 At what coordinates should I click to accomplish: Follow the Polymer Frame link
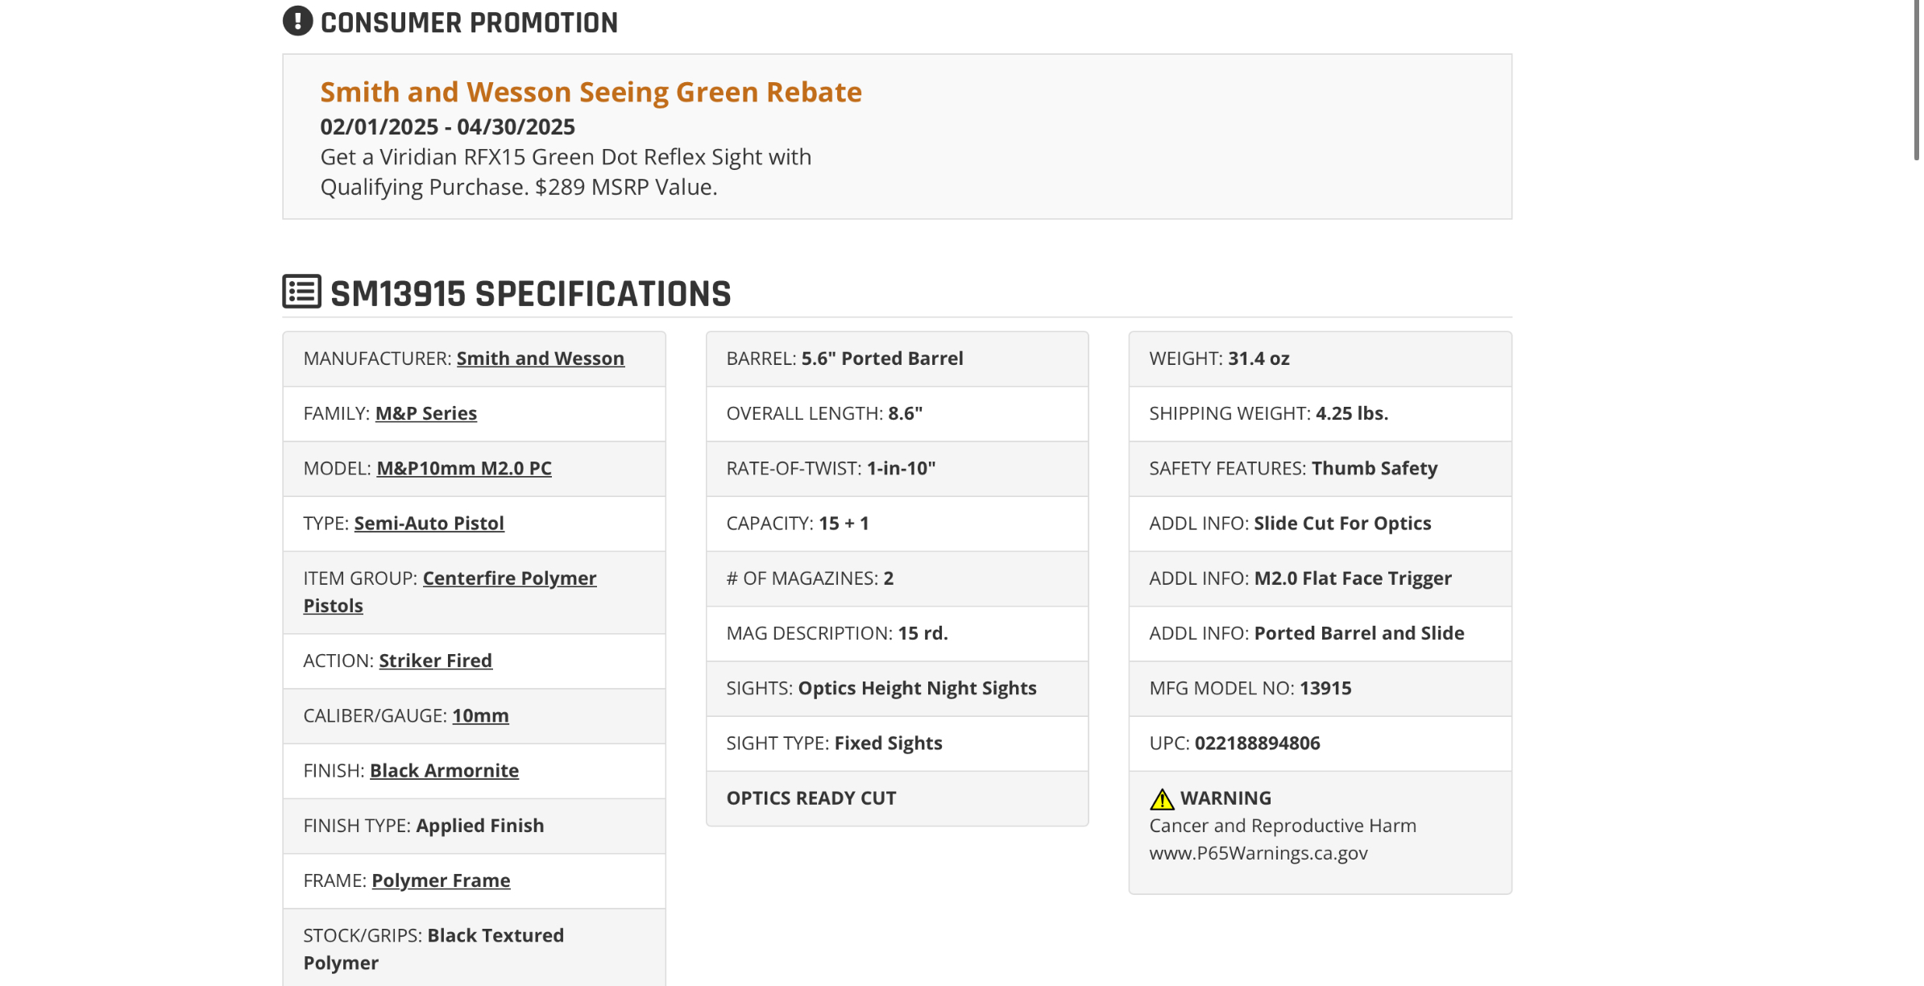tap(441, 880)
